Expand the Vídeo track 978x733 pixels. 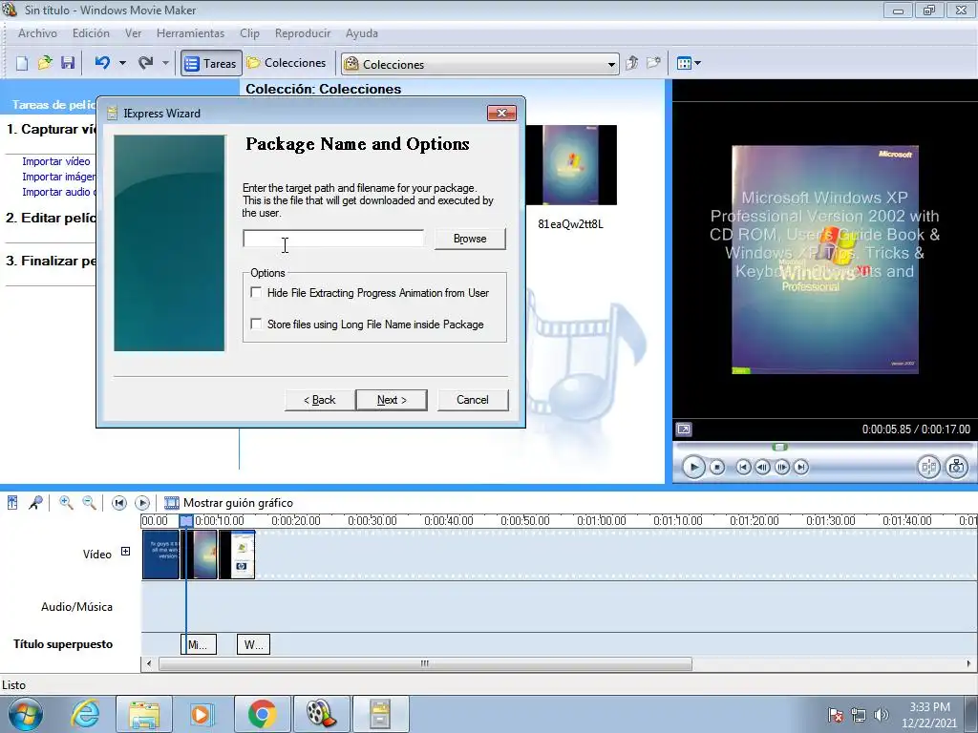[125, 552]
